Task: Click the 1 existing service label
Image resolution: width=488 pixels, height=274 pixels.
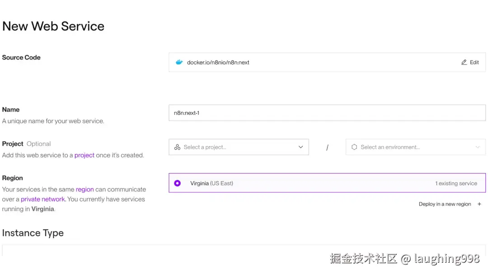Action: click(x=456, y=183)
